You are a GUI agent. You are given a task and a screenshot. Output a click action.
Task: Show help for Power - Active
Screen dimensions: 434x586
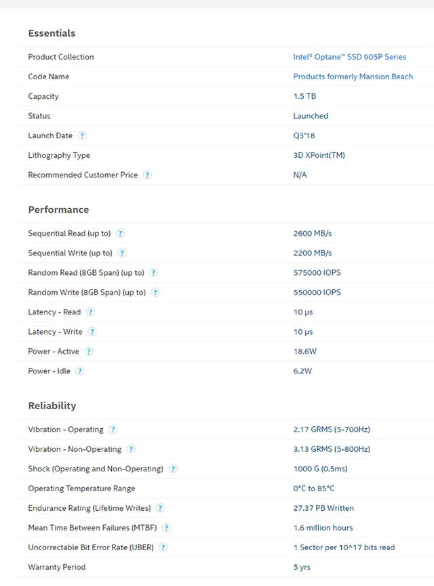[x=89, y=352]
